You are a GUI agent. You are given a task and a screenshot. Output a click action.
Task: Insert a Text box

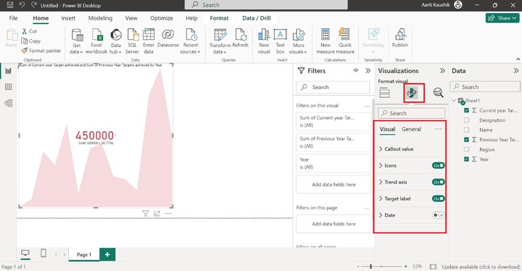(281, 41)
